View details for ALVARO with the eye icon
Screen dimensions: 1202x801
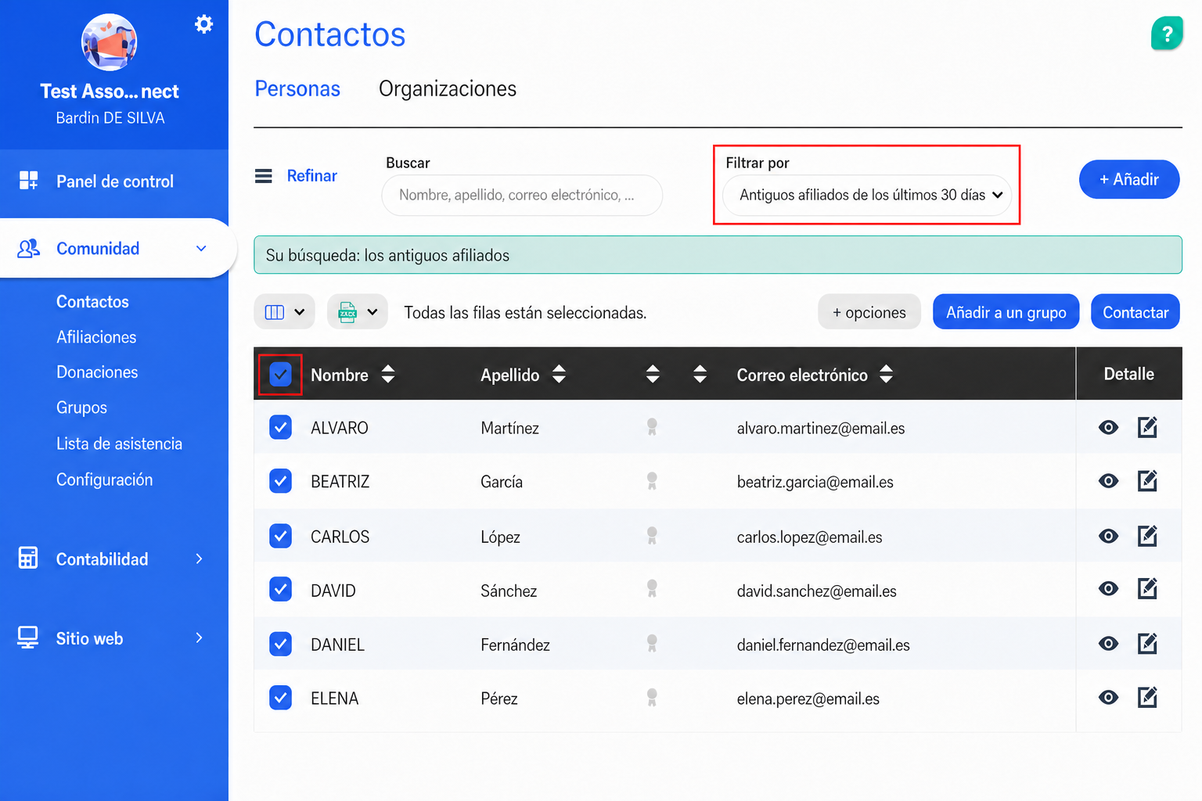(x=1108, y=427)
